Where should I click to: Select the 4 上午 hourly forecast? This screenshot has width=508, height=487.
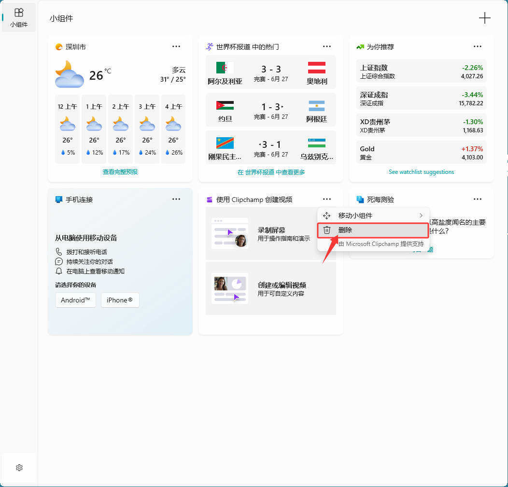point(173,129)
